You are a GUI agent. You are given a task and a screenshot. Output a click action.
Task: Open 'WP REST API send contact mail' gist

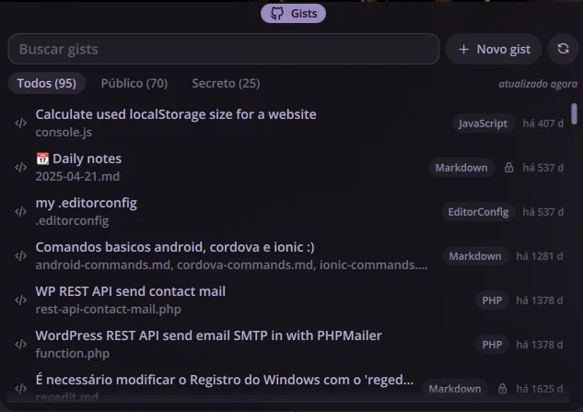[131, 291]
